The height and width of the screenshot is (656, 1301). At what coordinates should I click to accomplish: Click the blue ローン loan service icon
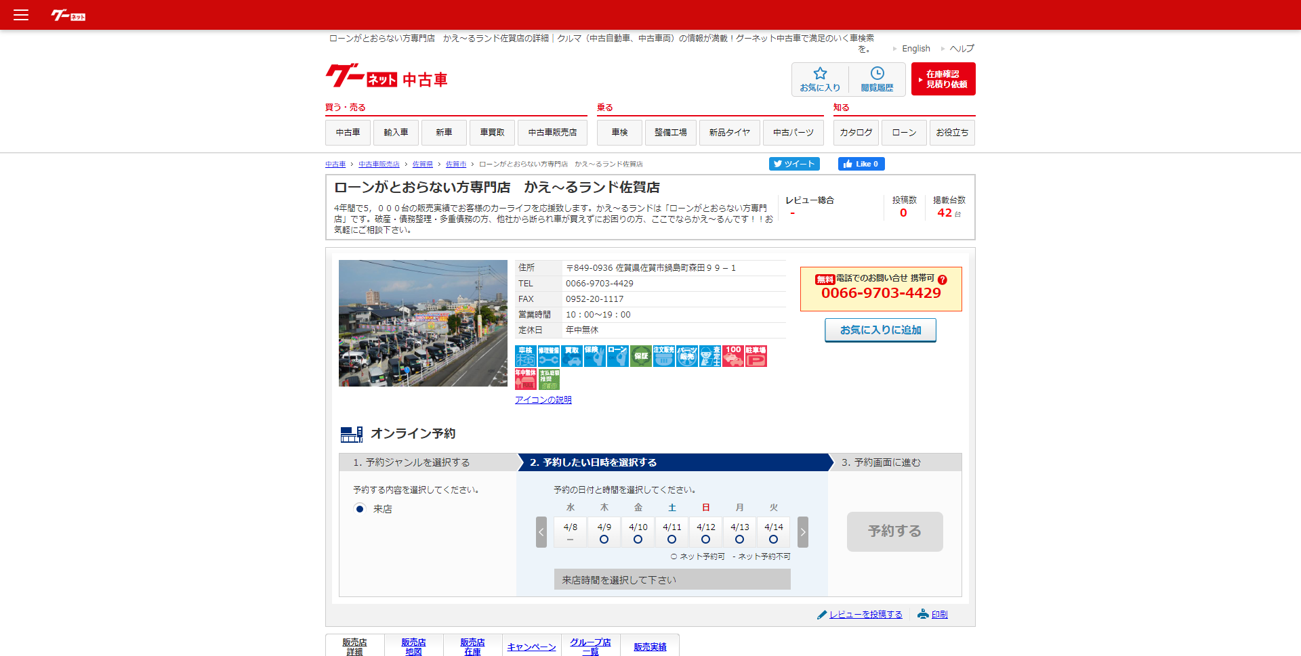click(x=618, y=356)
